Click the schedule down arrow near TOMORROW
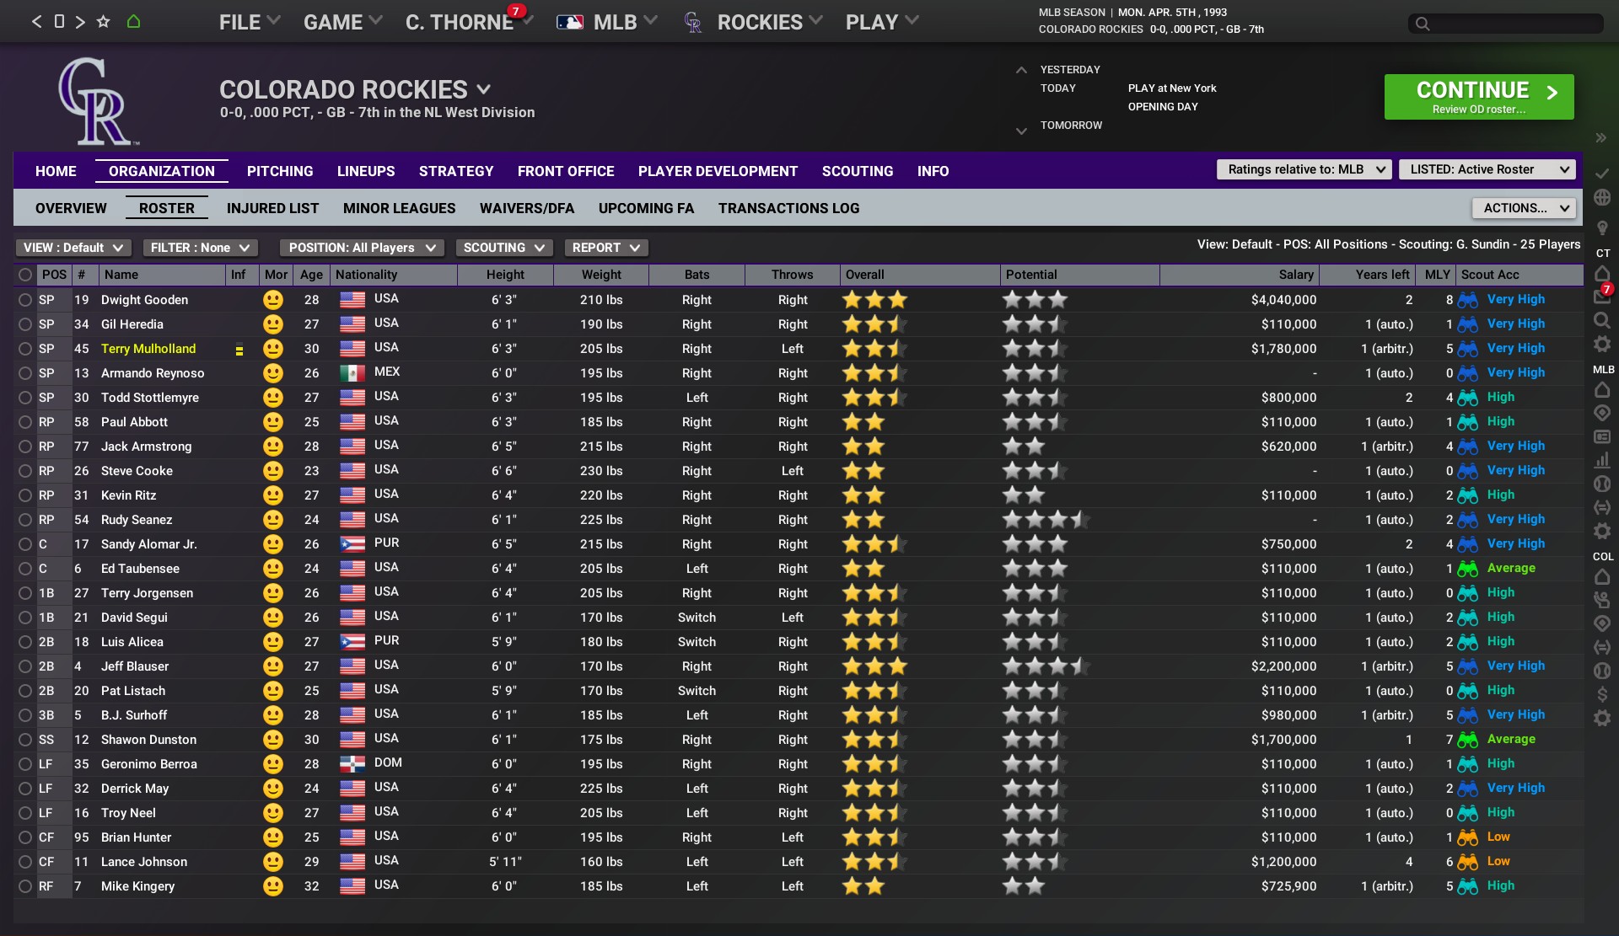The image size is (1619, 936). [x=1021, y=131]
